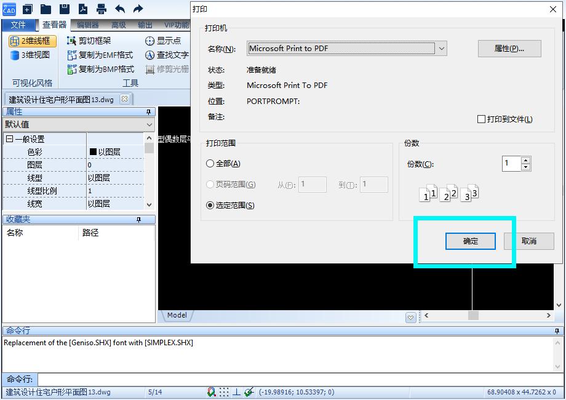The width and height of the screenshot is (566, 400).
Task: Save the current drawing
Action: [66, 9]
